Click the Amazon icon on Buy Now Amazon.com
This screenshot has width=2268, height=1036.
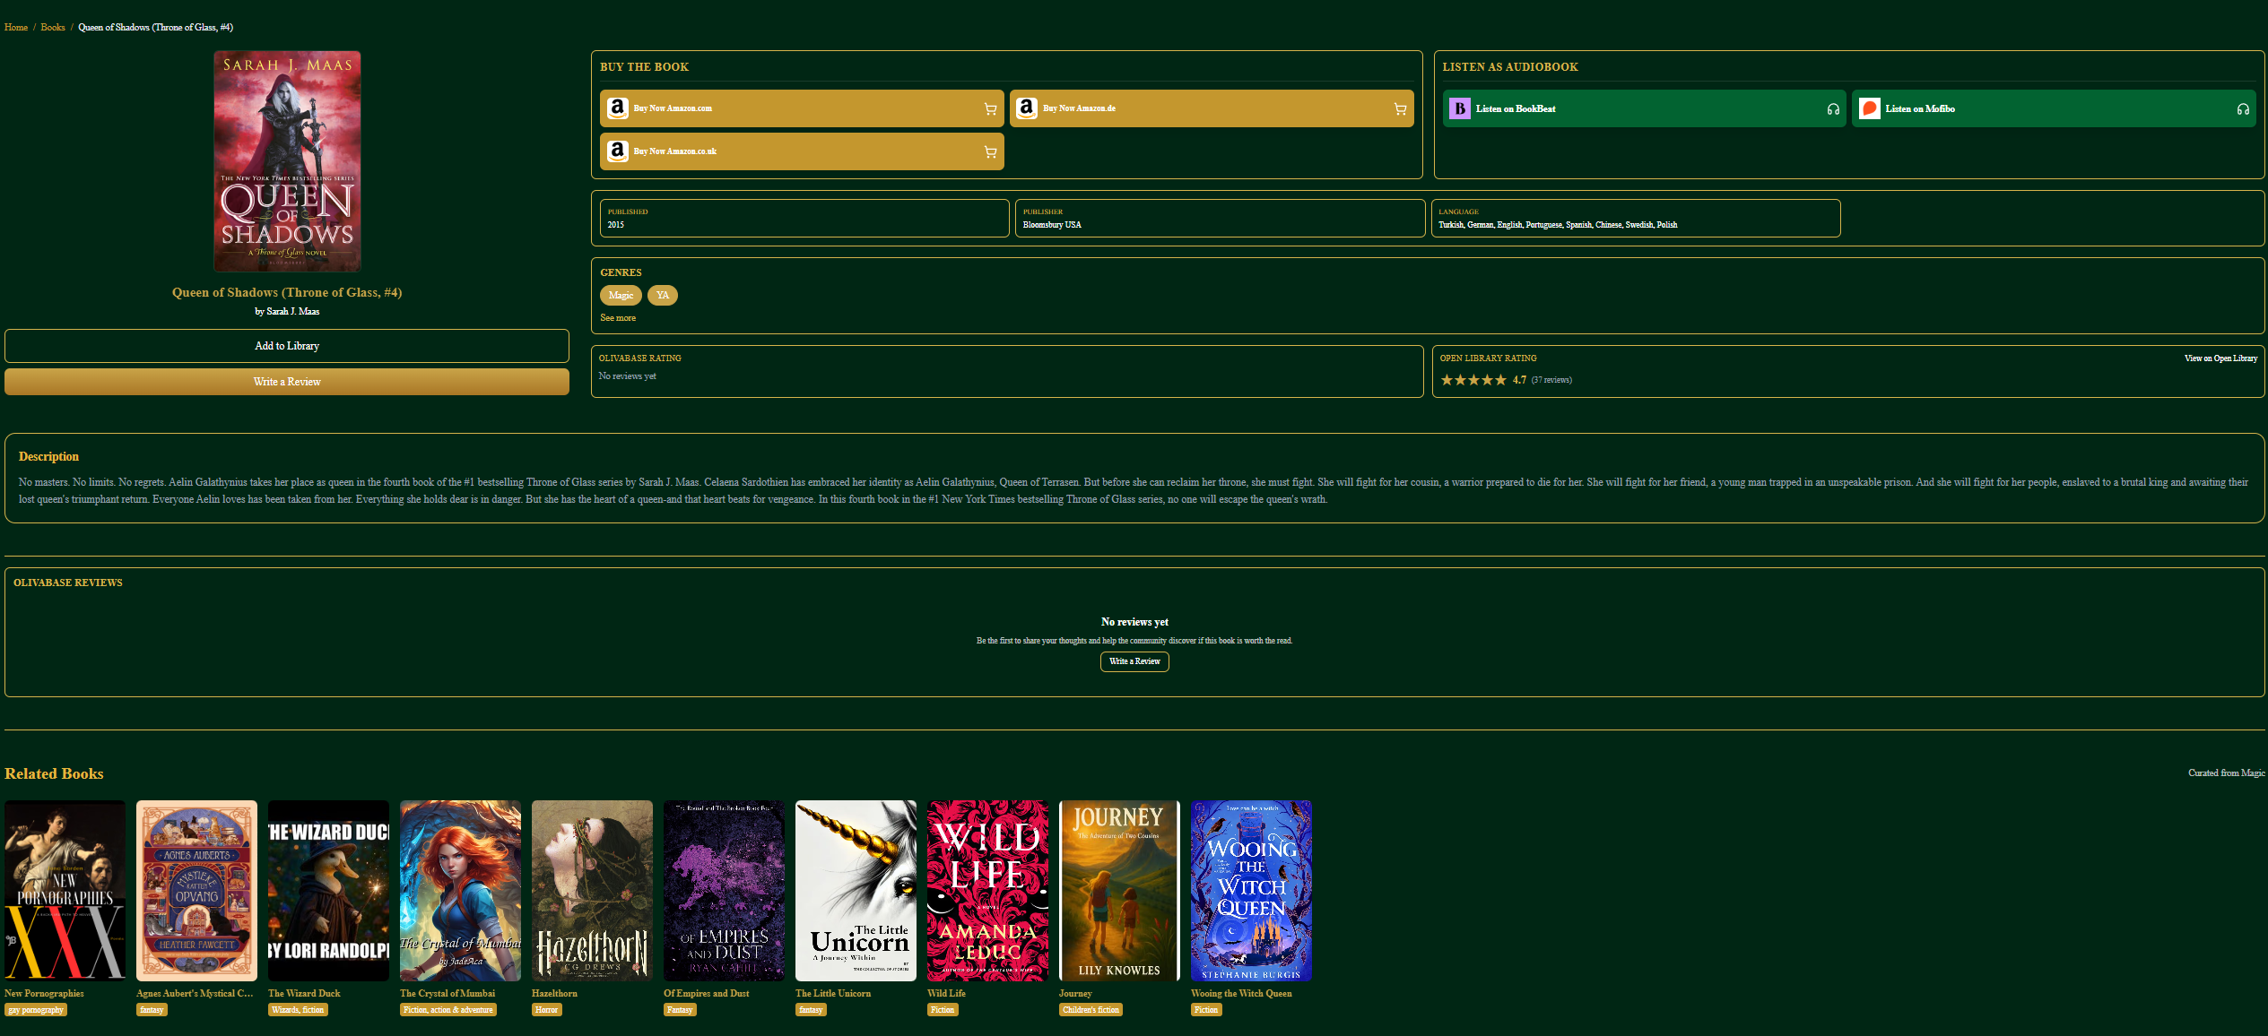617,108
